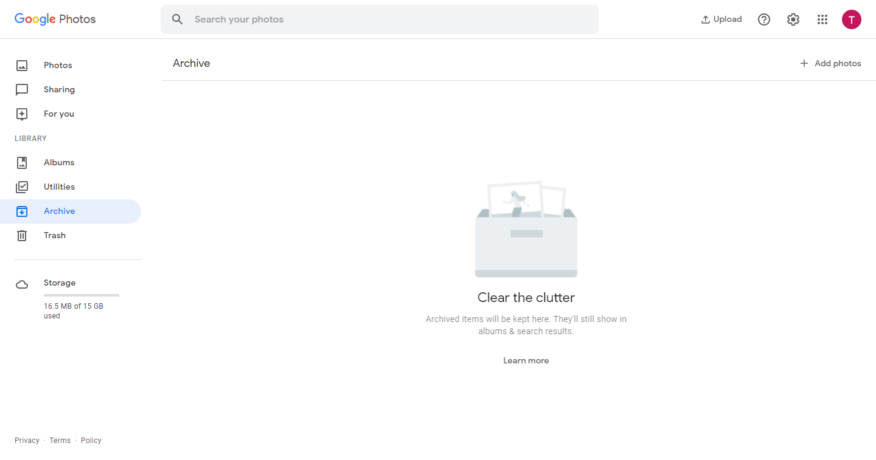Click the Google Photos logo
Screen dimensions: 876x460
pos(55,19)
